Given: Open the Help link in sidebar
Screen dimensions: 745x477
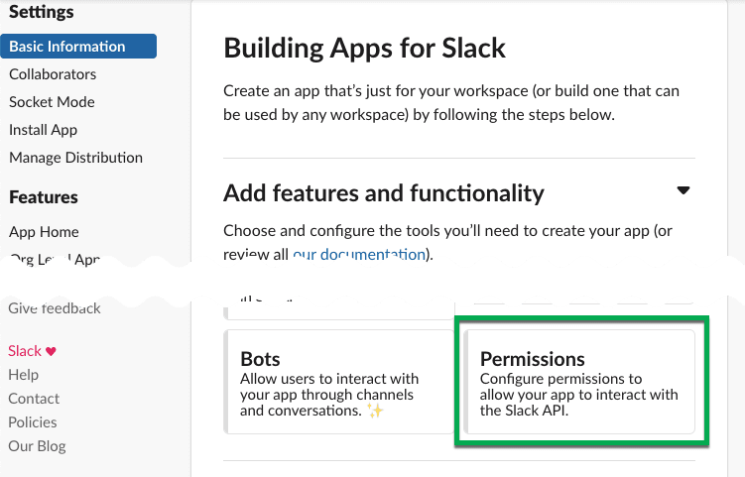Looking at the screenshot, I should pyautogui.click(x=23, y=375).
